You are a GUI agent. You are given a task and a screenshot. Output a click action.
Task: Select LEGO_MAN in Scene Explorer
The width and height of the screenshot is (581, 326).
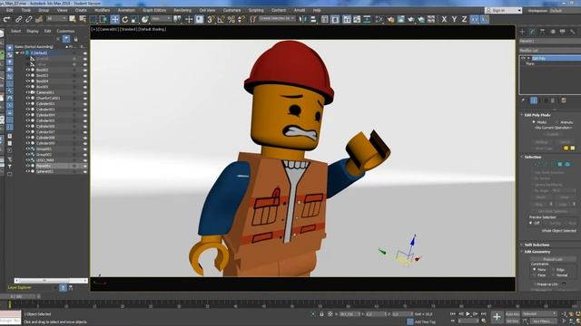click(44, 160)
